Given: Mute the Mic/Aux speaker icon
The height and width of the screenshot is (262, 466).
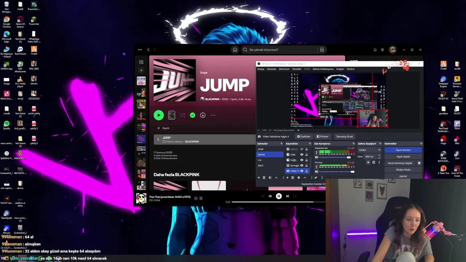Looking at the screenshot, I should 316,171.
